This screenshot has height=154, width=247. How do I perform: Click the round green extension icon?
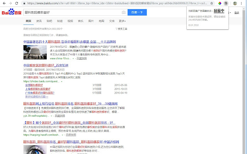coord(235,3)
